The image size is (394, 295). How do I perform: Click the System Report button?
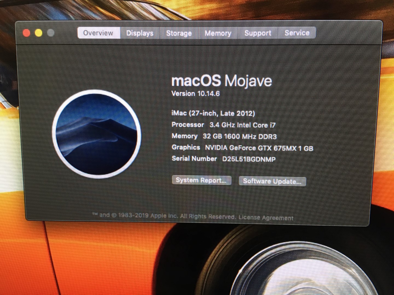pyautogui.click(x=201, y=180)
